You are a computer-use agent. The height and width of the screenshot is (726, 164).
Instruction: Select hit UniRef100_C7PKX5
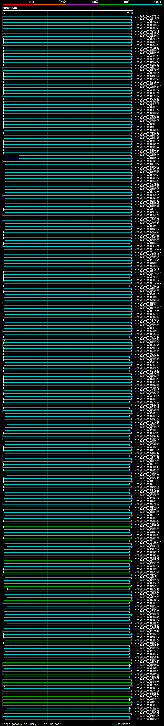[x=147, y=362]
